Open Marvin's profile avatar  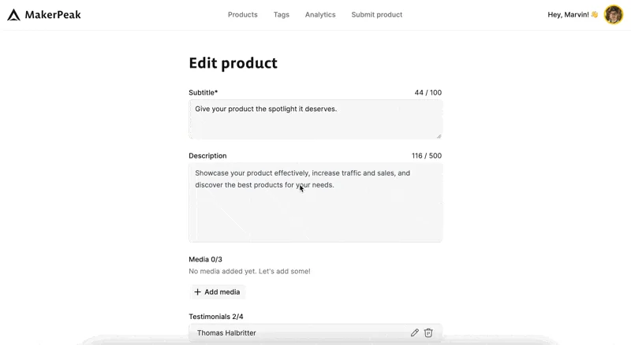pos(613,15)
